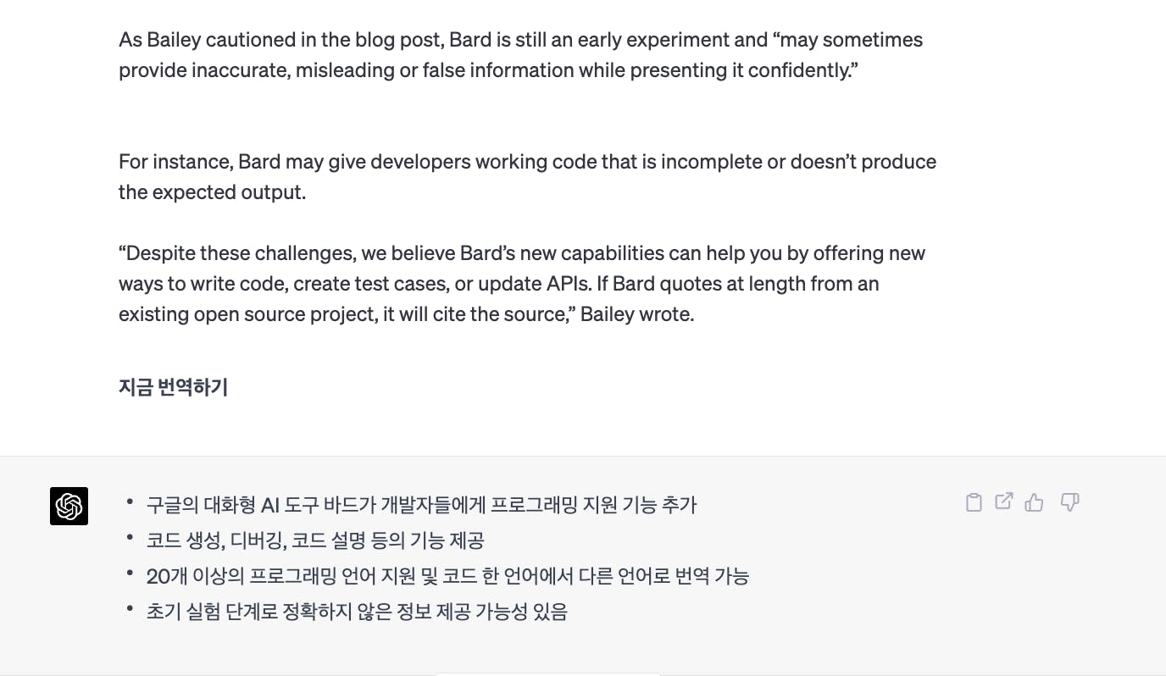The height and width of the screenshot is (676, 1166).
Task: Click the paragraph starting As Bailey cautioned
Action: (x=520, y=55)
